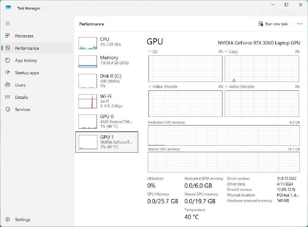The image size is (308, 227).
Task: Open the Video Encode engine dropdown
Action: [x=150, y=87]
